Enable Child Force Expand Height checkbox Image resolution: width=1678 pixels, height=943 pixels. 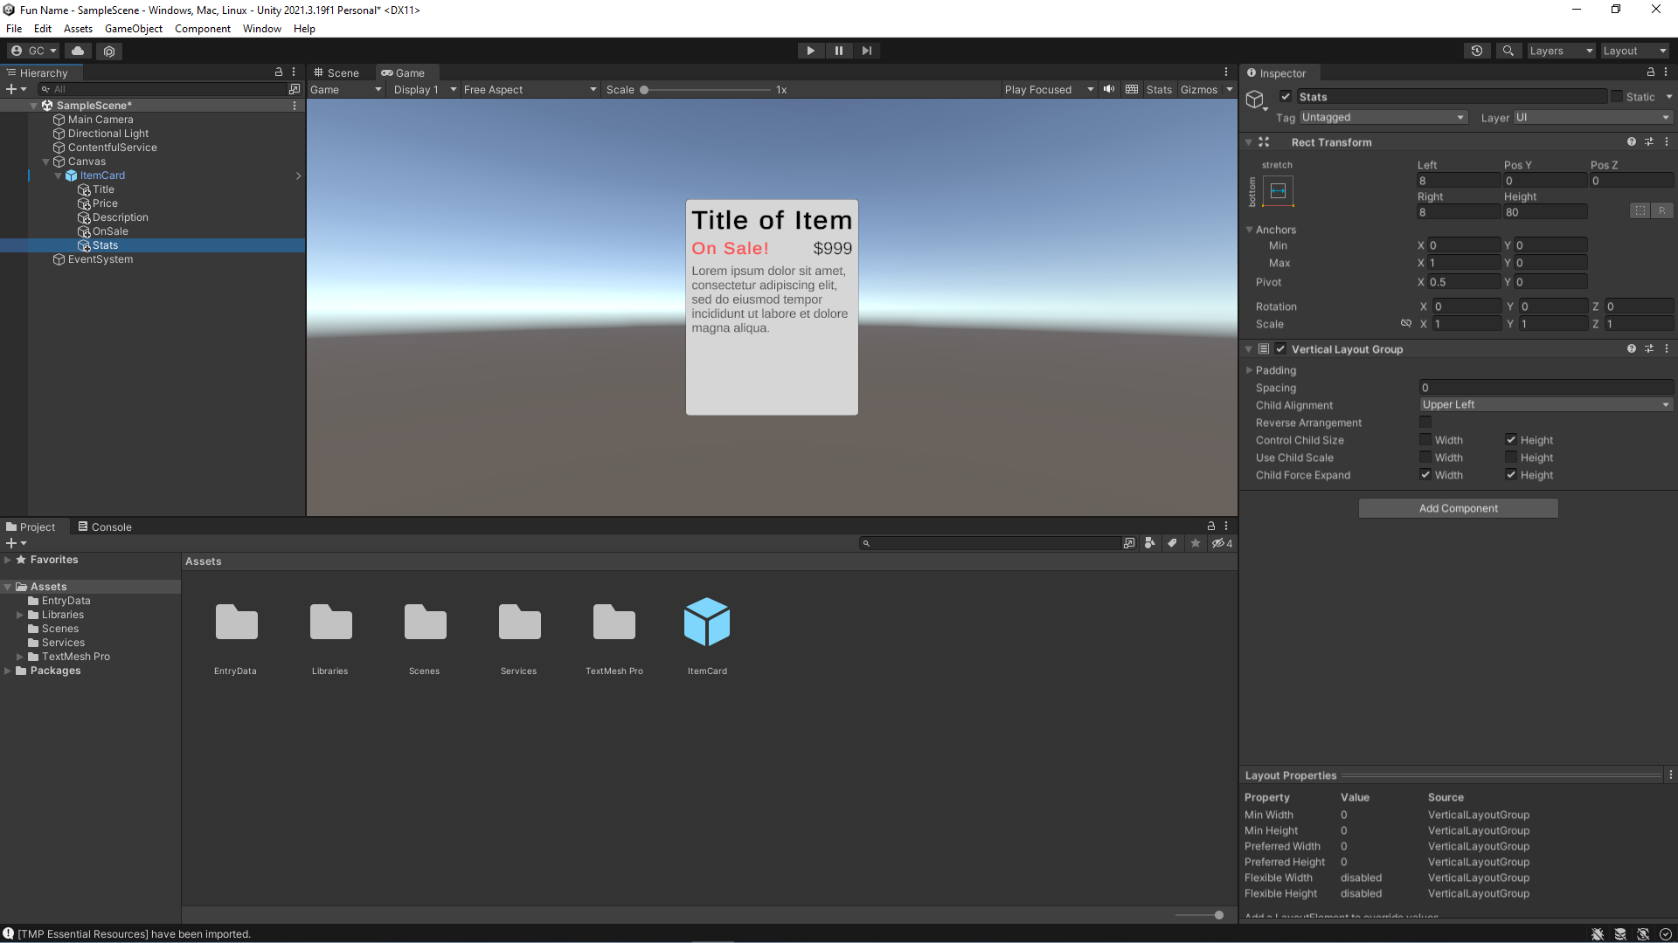point(1511,474)
